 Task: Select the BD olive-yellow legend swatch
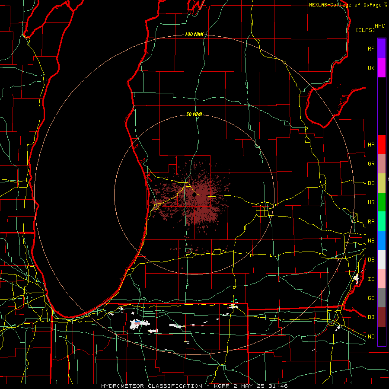pos(382,183)
